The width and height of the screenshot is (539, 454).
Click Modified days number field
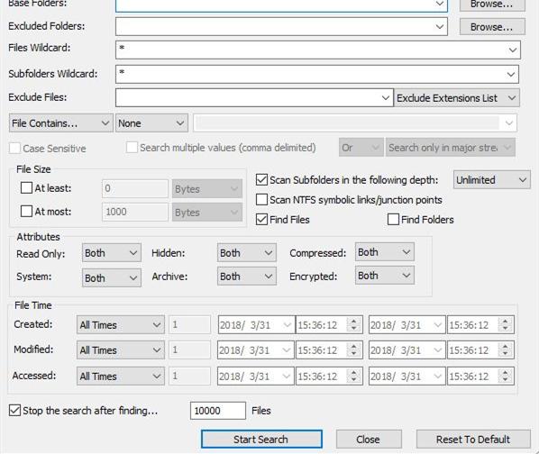pyautogui.click(x=189, y=350)
